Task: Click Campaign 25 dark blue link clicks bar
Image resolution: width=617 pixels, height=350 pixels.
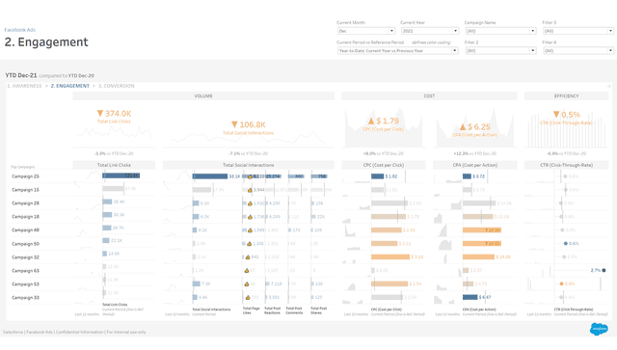Action: click(x=121, y=175)
